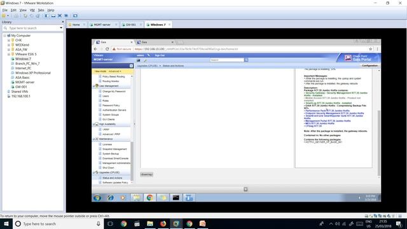Image resolution: width=407 pixels, height=229 pixels.
Task: Close the Windows 7 VM tab
Action: [169, 25]
